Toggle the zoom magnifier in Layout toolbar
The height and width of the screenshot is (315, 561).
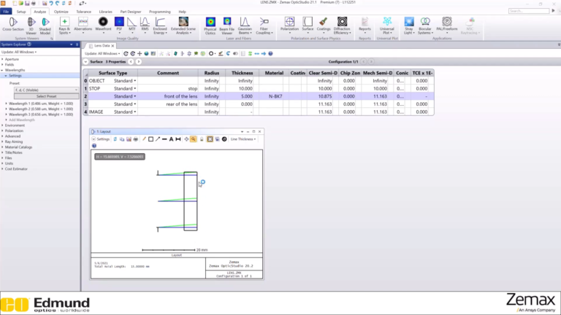click(193, 139)
